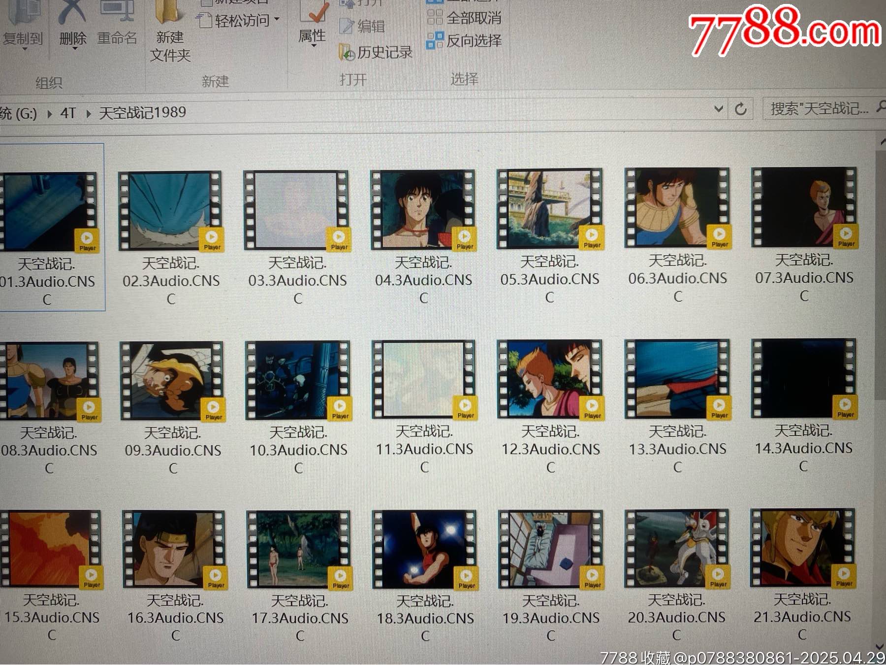Select video 天空战记.06.3Audio.CNSC
The image size is (886, 665).
coord(678,235)
